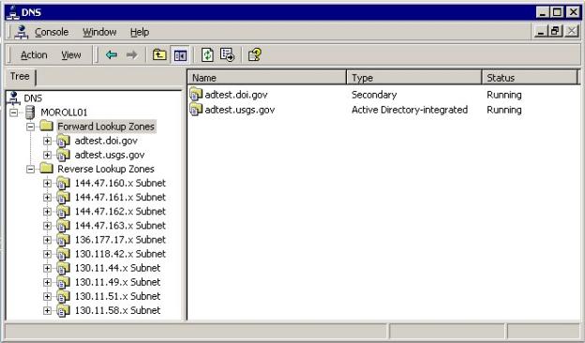The image size is (585, 343).
Task: Collapse the MOROLL01 server node
Action: coord(13,112)
